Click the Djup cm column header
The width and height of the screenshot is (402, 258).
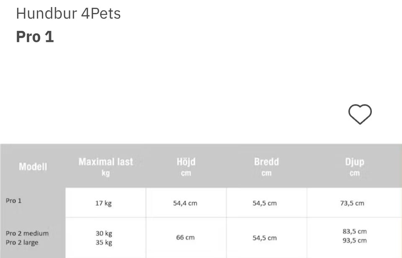(355, 167)
